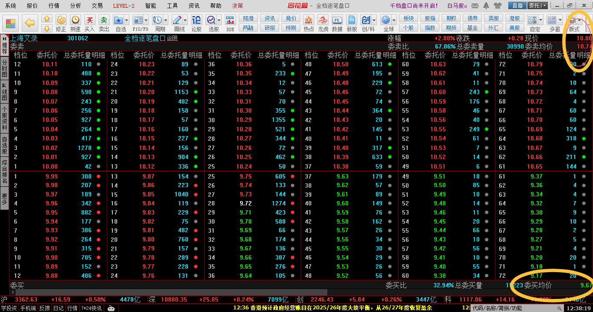Screen dimensions: 593x312
Task: Click the 卖出 (sell) toolbar icon
Action: [104, 20]
